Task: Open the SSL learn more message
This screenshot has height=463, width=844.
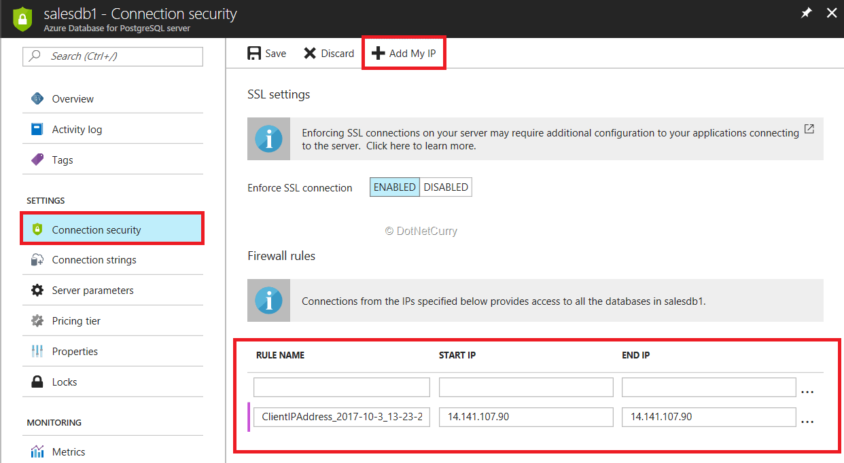Action: [535, 139]
